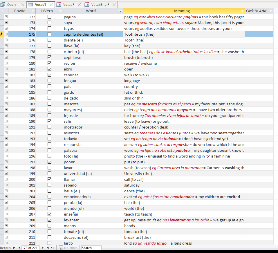Click the No Filter indicator
Screen dimensions: 278x253
[x=68, y=248]
